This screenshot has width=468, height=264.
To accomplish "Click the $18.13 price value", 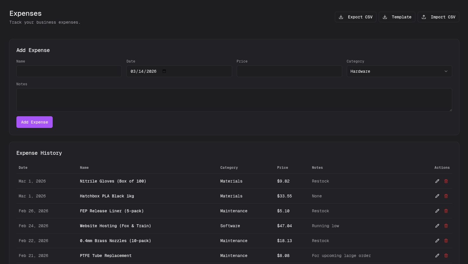I will (284, 241).
